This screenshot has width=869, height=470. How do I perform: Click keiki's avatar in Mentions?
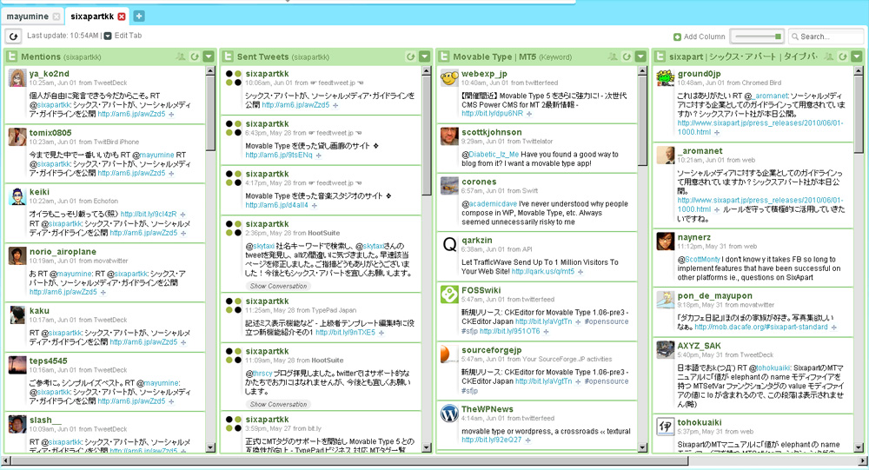pyautogui.click(x=17, y=196)
